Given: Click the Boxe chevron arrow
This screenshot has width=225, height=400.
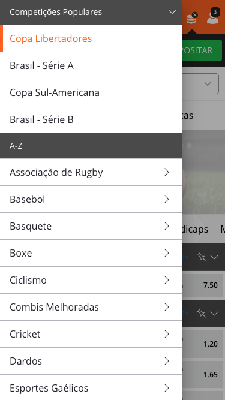Looking at the screenshot, I should click(x=167, y=253).
